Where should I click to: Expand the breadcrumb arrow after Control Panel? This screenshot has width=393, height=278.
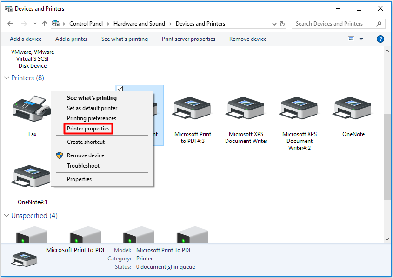pyautogui.click(x=108, y=24)
